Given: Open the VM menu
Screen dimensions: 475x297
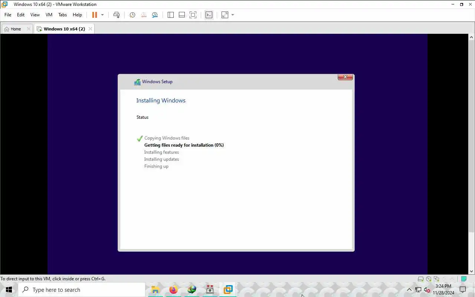Looking at the screenshot, I should coord(49,15).
